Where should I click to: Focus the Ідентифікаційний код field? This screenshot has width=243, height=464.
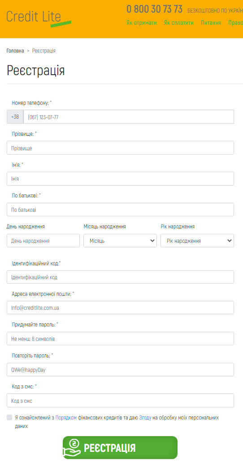(120, 277)
